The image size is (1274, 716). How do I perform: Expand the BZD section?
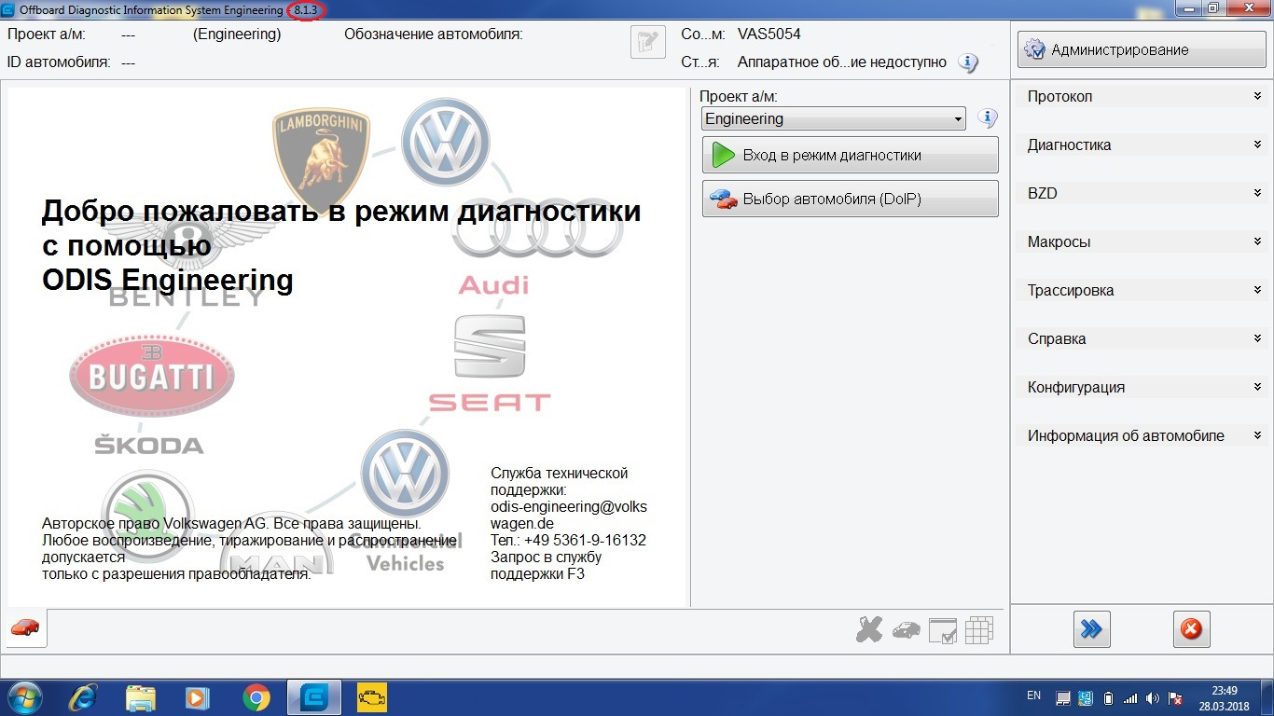[1142, 193]
